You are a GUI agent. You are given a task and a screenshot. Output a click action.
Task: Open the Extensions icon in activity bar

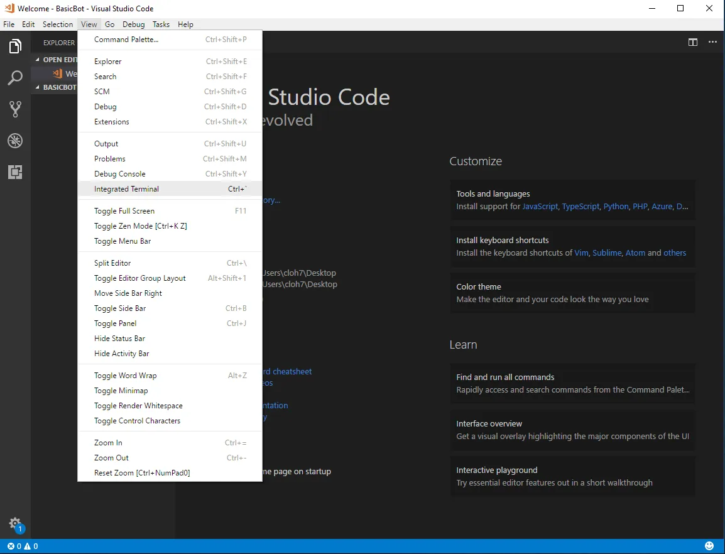(15, 172)
